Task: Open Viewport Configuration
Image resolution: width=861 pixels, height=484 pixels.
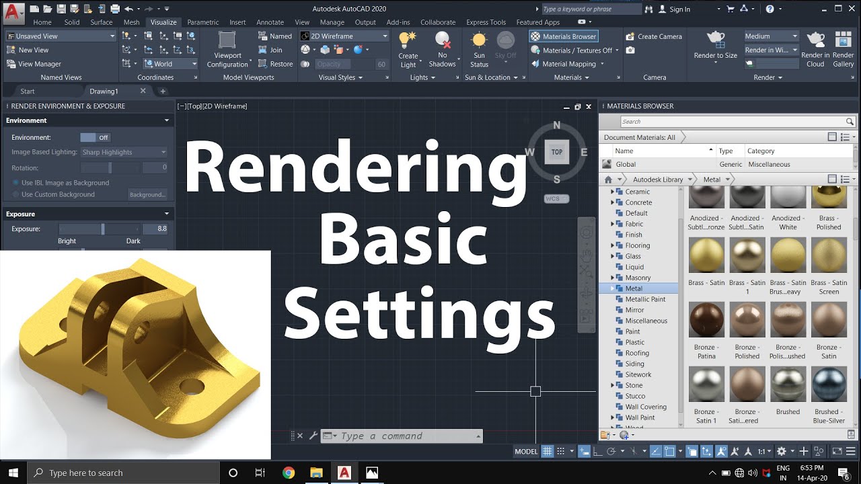Action: [x=227, y=49]
